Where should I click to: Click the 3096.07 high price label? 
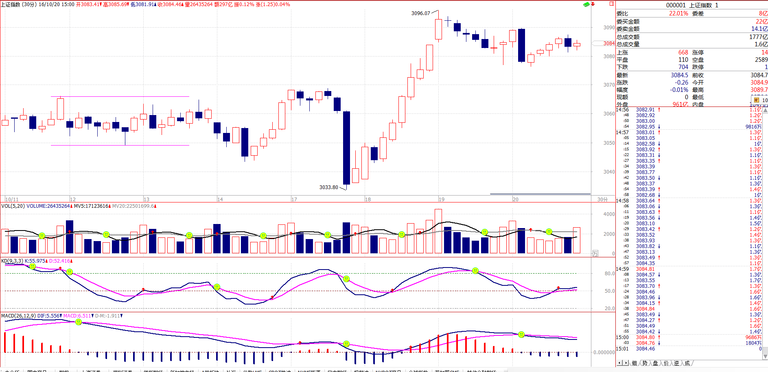pos(420,13)
